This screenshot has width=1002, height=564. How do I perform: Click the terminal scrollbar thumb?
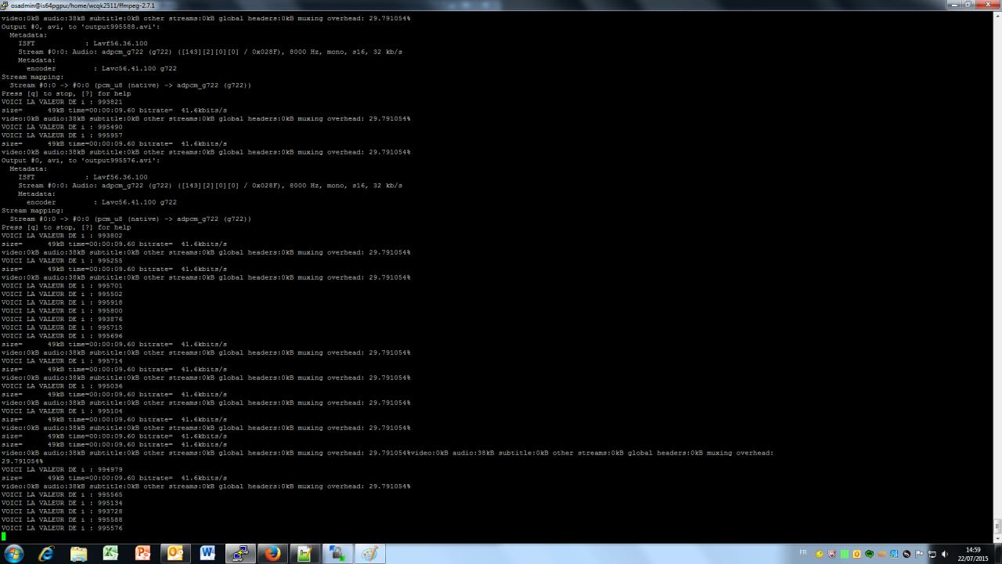[x=997, y=526]
